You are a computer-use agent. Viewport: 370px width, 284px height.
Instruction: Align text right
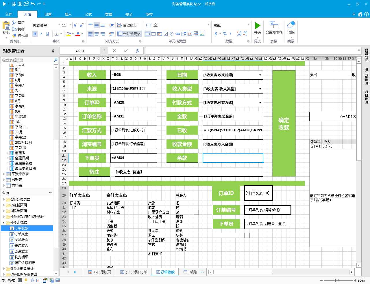[103, 34]
